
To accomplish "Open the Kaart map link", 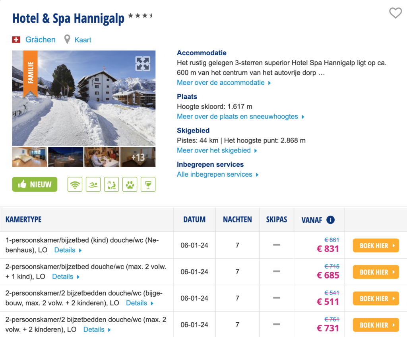I will (83, 40).
